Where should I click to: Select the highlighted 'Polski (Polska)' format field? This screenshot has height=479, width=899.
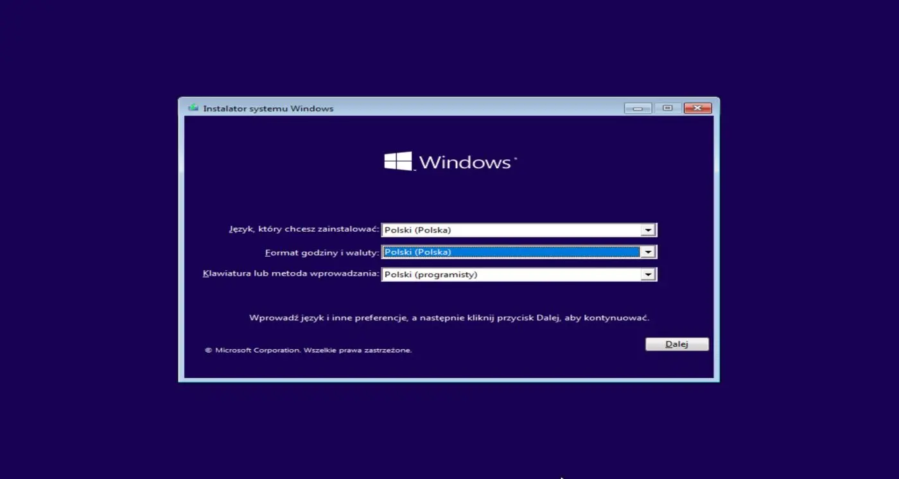[507, 252]
